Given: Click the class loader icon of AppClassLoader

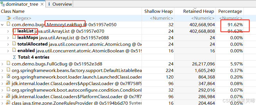Looking at the screenshot, I should (x=8, y=83).
